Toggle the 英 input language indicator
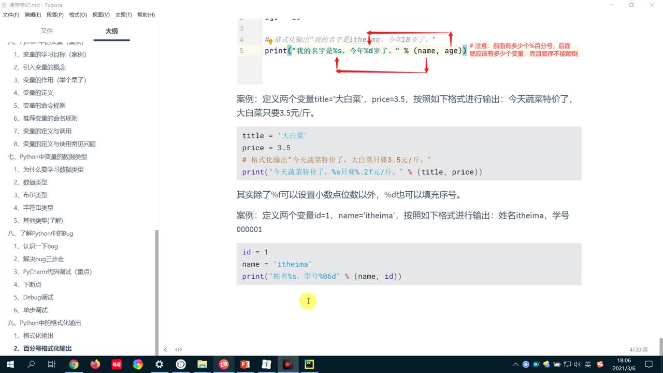Screen dimensions: 663x373 588,364
